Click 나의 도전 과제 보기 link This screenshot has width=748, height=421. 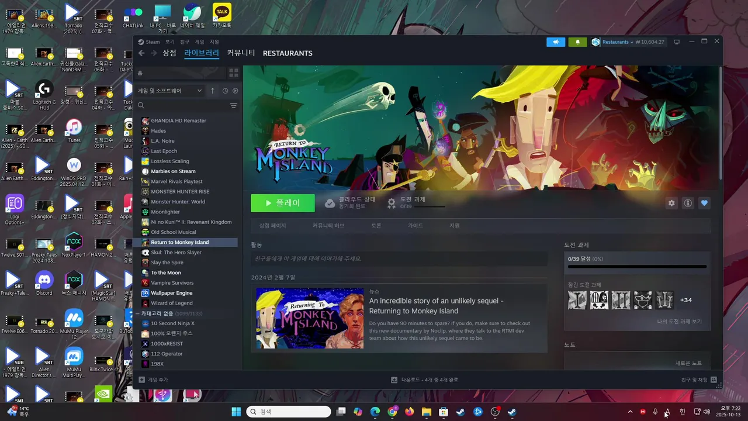coord(679,322)
